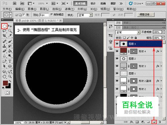Select the Move tool
Screen dimensions: 167x125
[10, 26]
